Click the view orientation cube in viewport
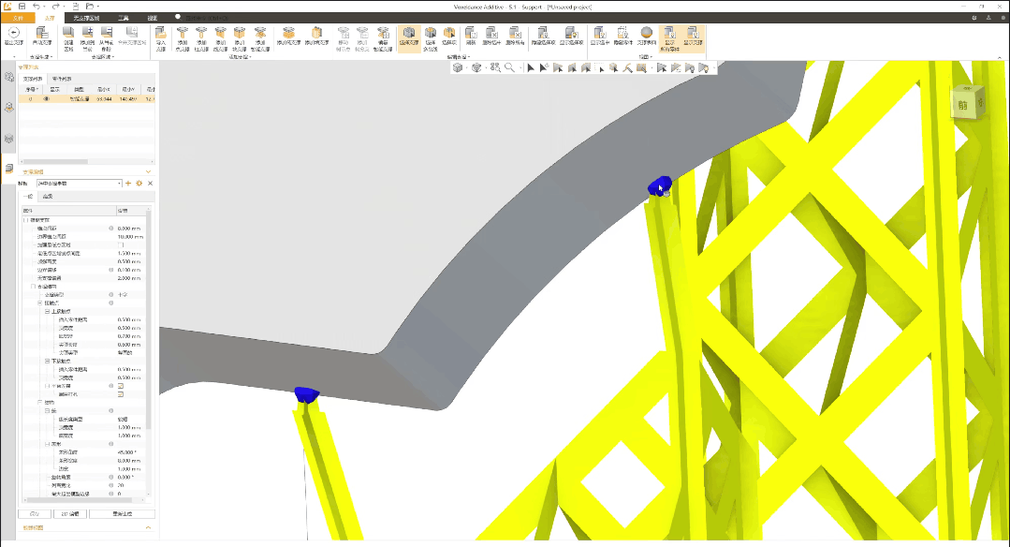Screen dimensions: 1010x547 click(967, 103)
